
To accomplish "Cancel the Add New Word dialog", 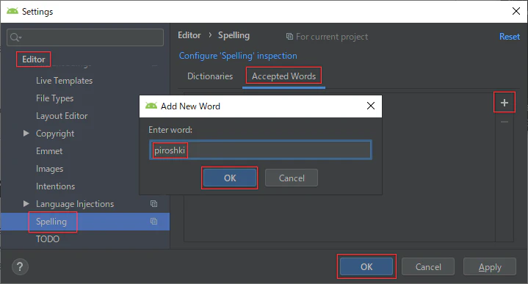I will pos(292,178).
